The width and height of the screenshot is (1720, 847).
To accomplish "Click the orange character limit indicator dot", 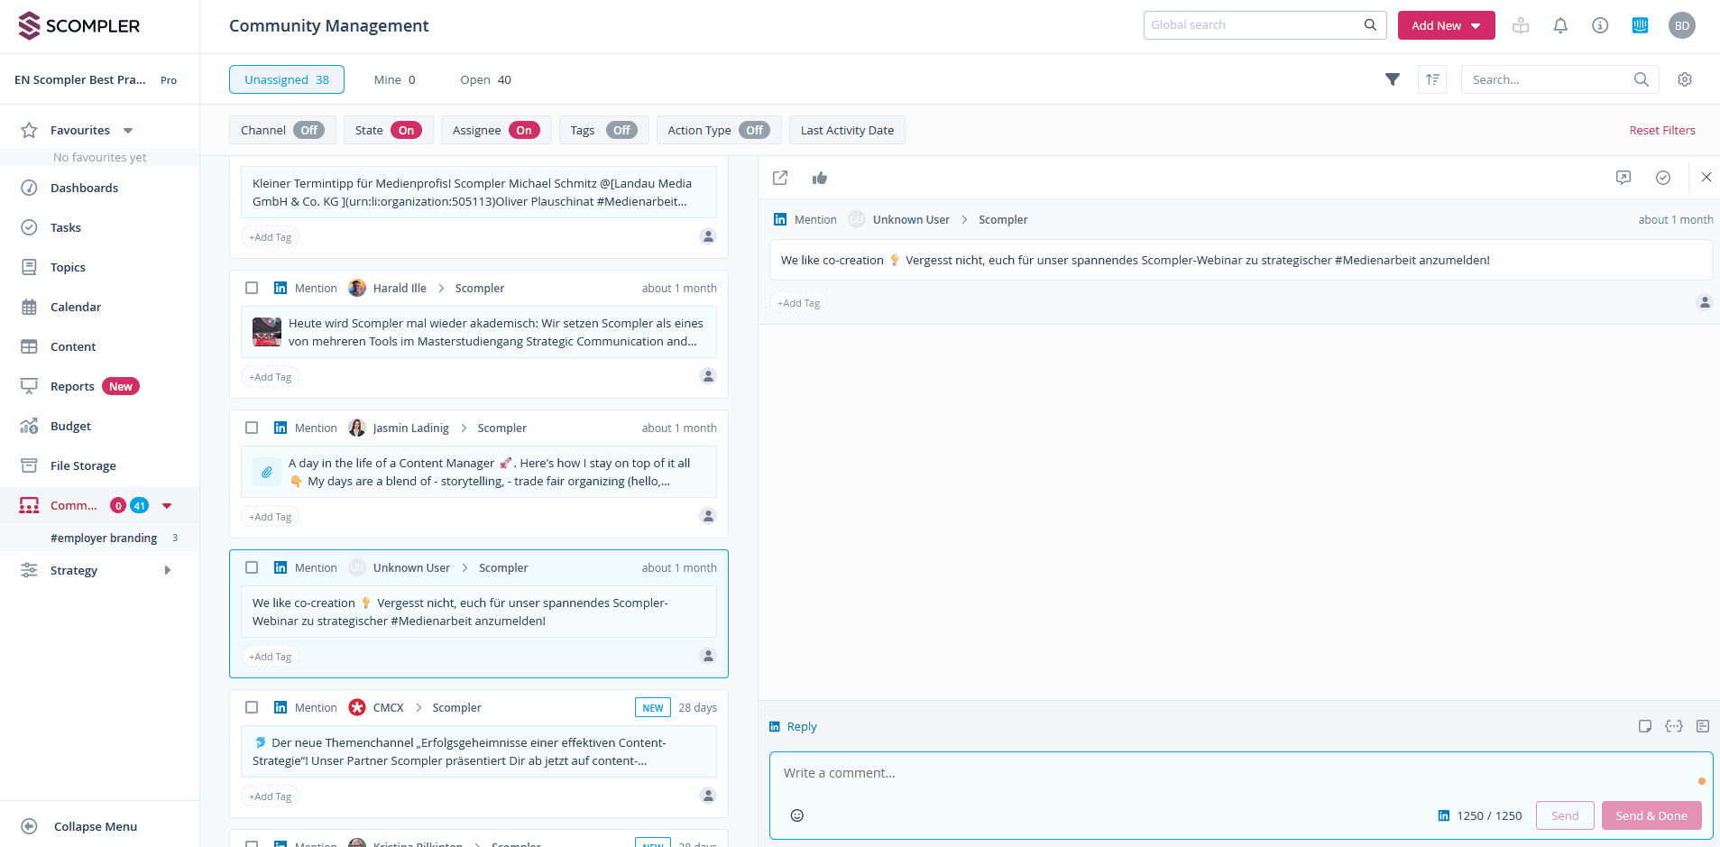I will click(x=1703, y=781).
